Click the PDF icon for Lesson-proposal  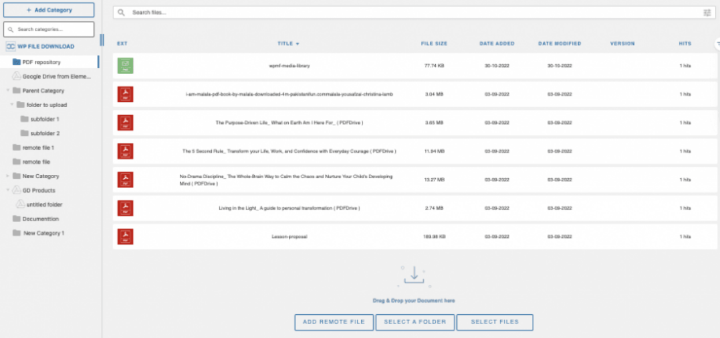[x=125, y=237]
